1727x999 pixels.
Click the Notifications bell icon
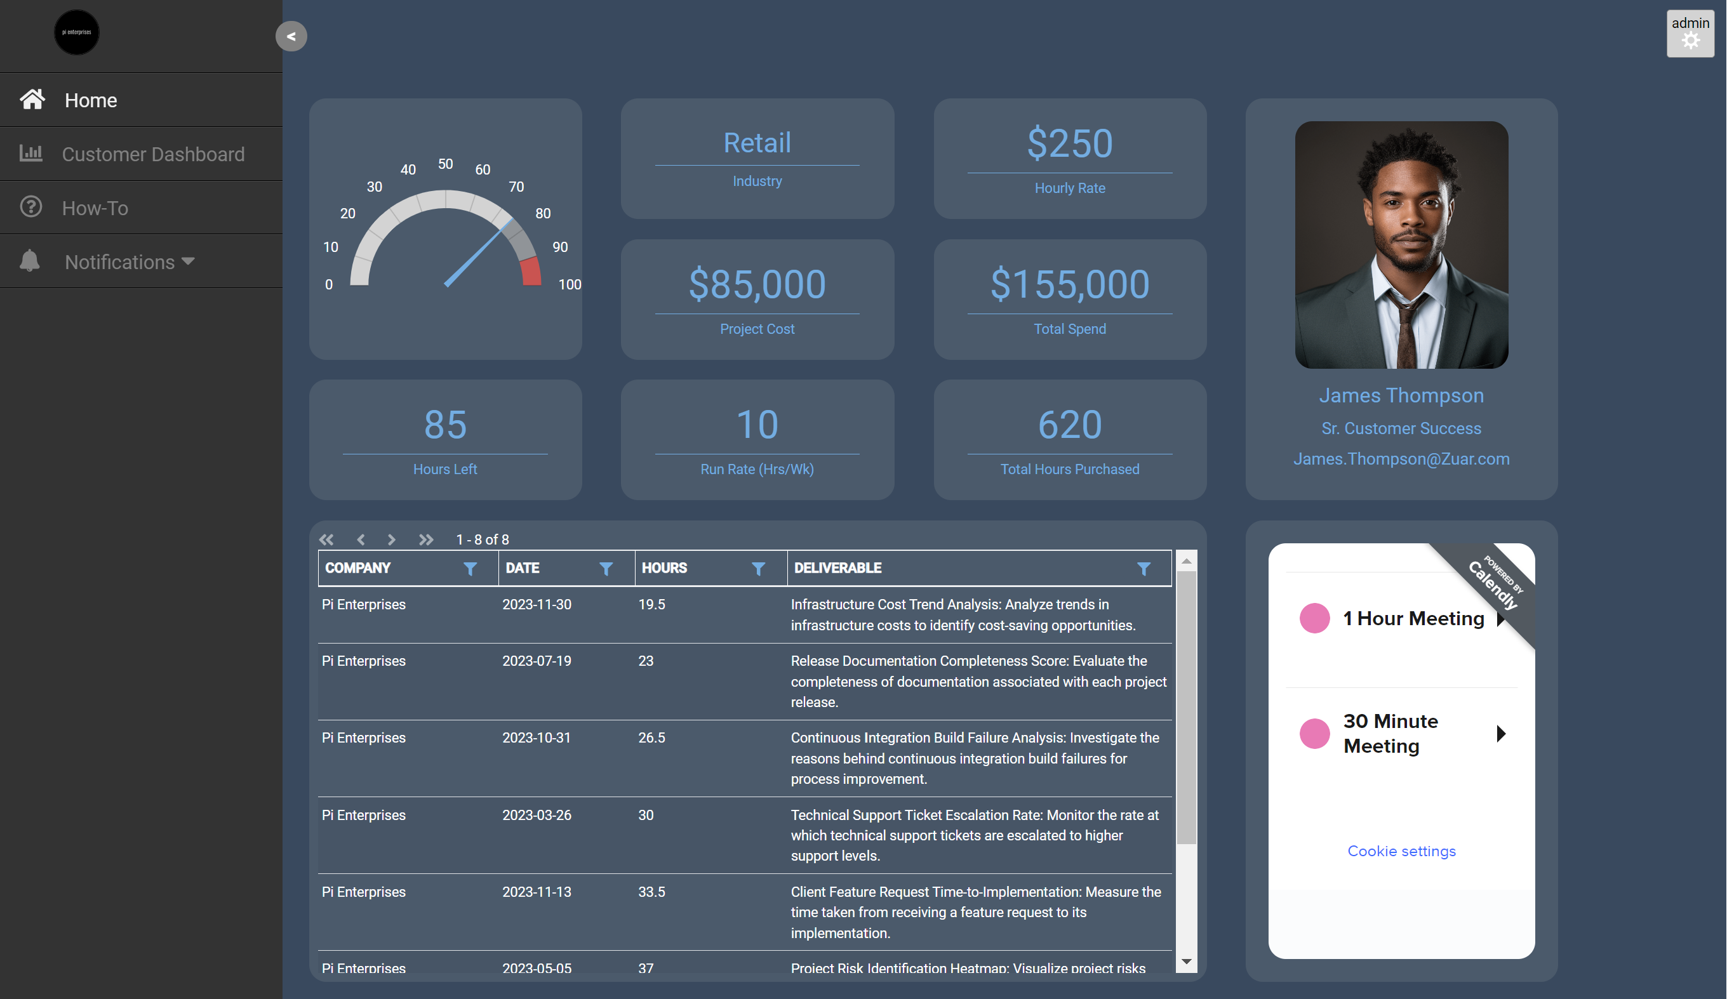(x=31, y=260)
